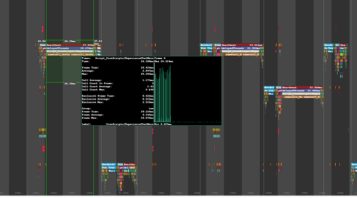Click the Heartbeat bar showing 22.850ms
This screenshot has width=357, height=198.
(302, 88)
